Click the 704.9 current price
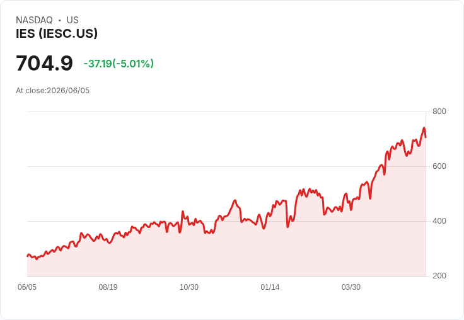The width and height of the screenshot is (464, 320). click(44, 63)
